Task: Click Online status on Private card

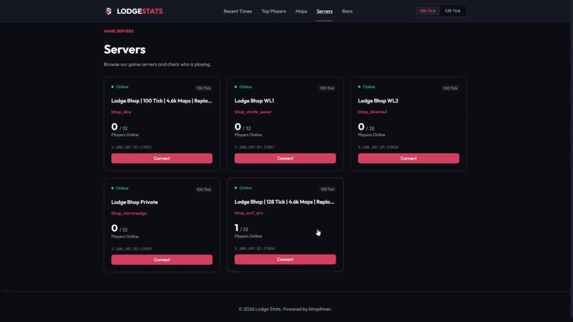Action: pyautogui.click(x=120, y=188)
